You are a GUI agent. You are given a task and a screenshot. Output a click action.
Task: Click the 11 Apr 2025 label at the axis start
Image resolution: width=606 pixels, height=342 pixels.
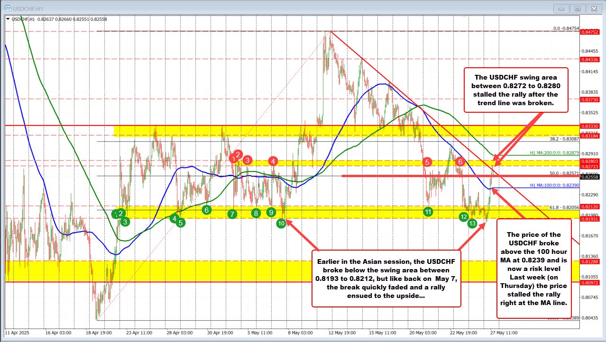[18, 333]
